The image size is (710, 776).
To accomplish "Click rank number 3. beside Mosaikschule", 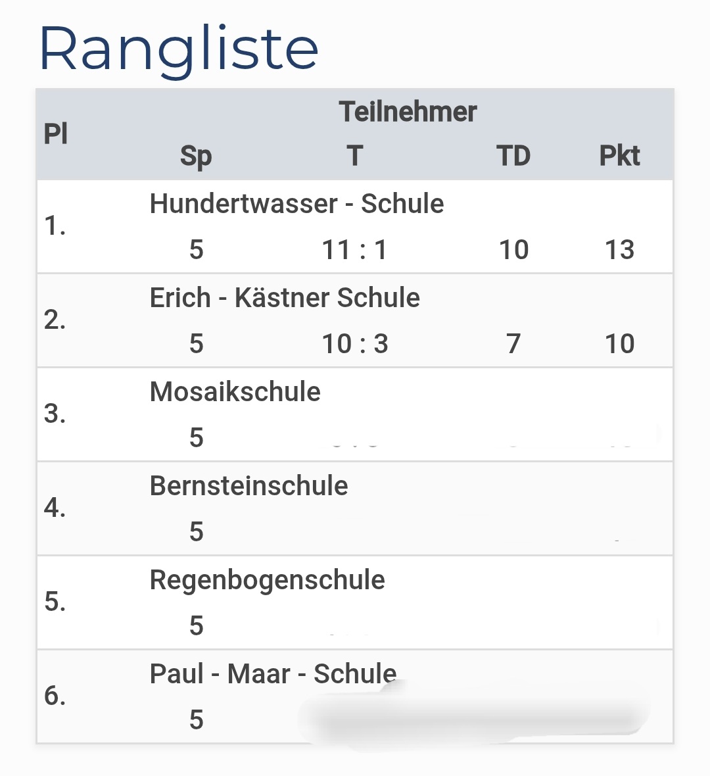I will [55, 414].
